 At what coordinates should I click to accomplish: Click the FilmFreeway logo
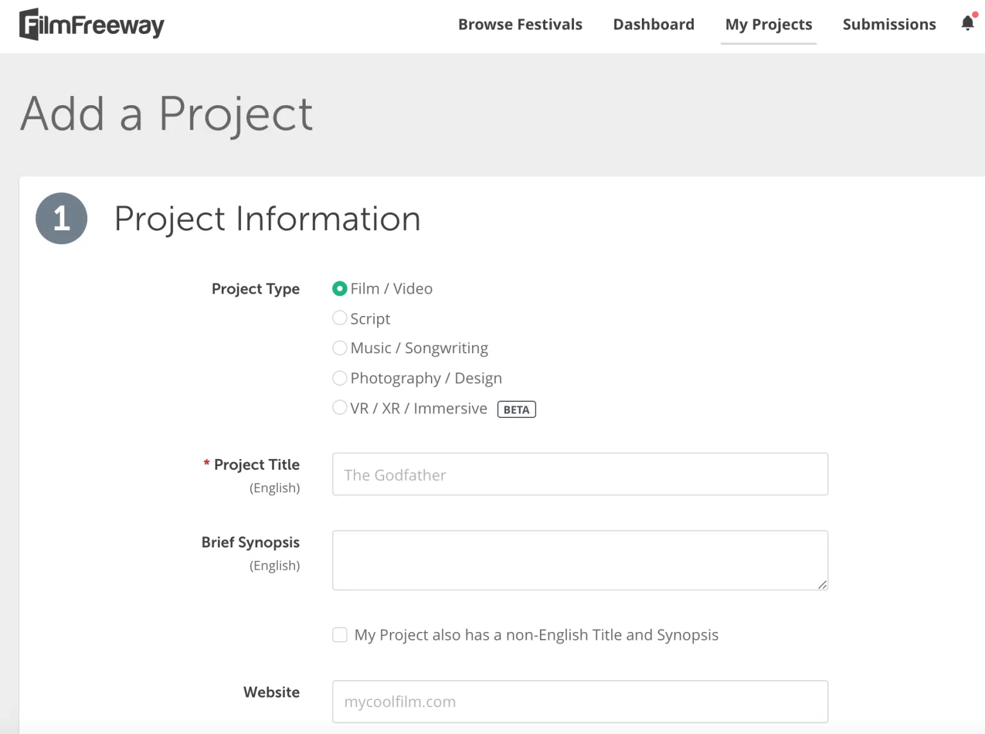pos(92,24)
